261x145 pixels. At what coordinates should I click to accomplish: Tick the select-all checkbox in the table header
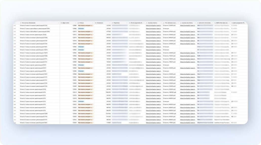pos(15,23)
